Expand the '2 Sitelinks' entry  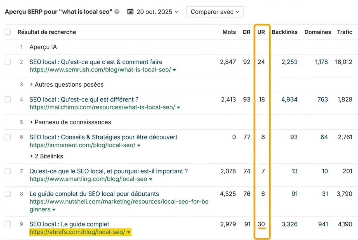(x=49, y=156)
